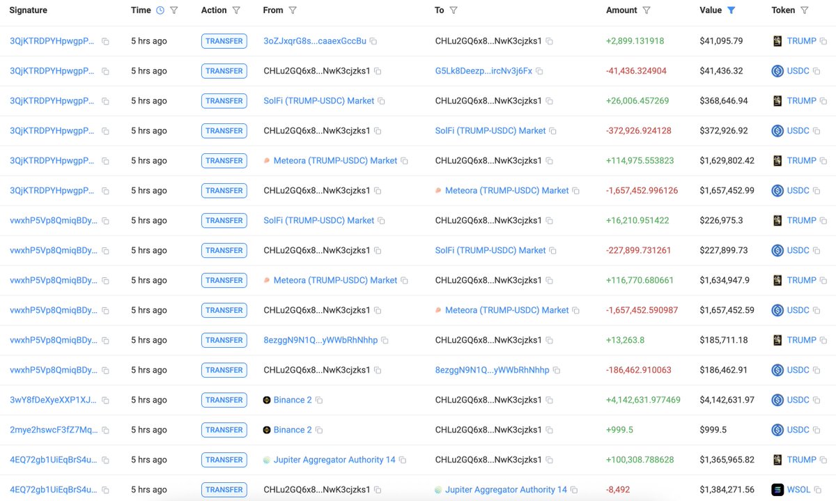836x501 pixels.
Task: Copy the G5Lk8Deezp...ircNv3j6Fx address
Action: pos(539,72)
